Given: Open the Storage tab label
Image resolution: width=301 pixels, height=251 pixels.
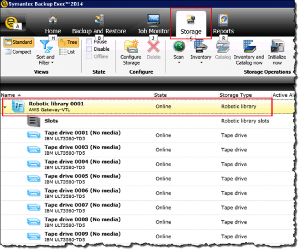Looking at the screenshot, I should [191, 31].
